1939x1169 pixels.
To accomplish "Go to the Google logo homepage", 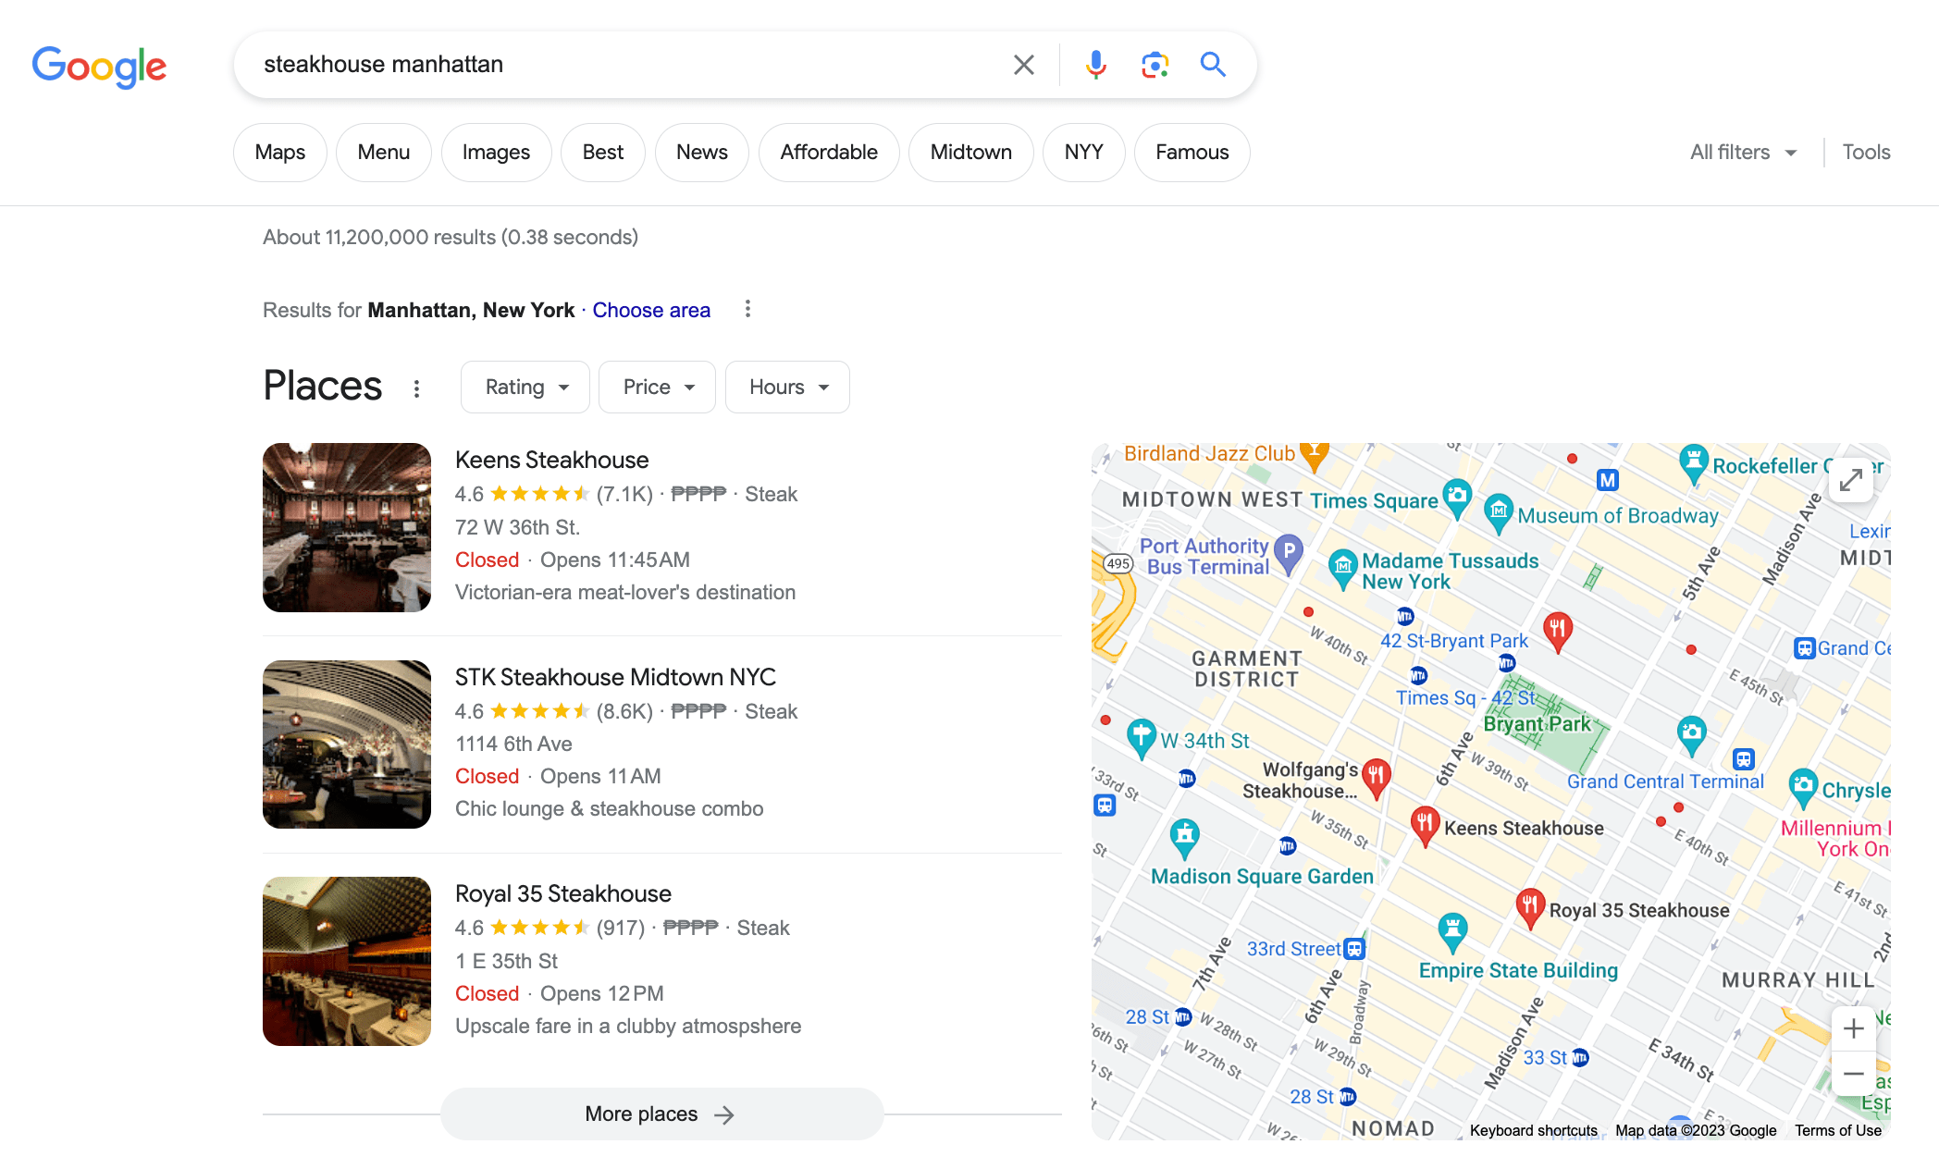I will 99,67.
